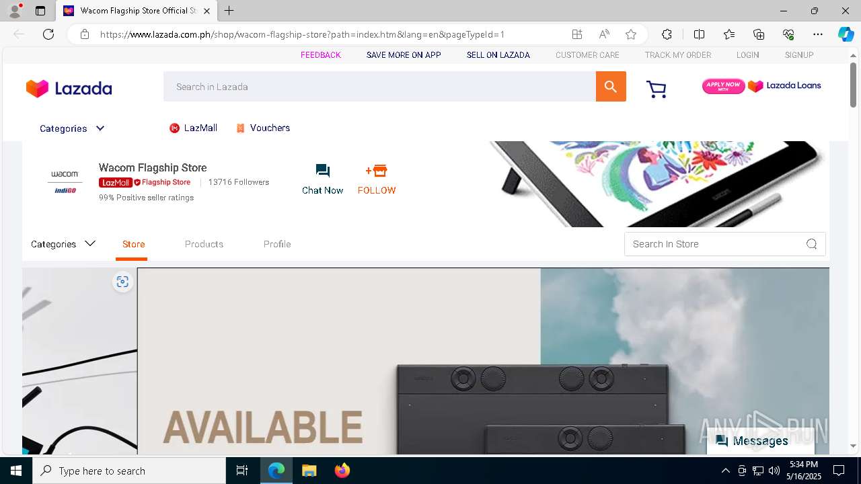Open a new browser tab
Viewport: 861px width, 484px height.
pyautogui.click(x=229, y=11)
